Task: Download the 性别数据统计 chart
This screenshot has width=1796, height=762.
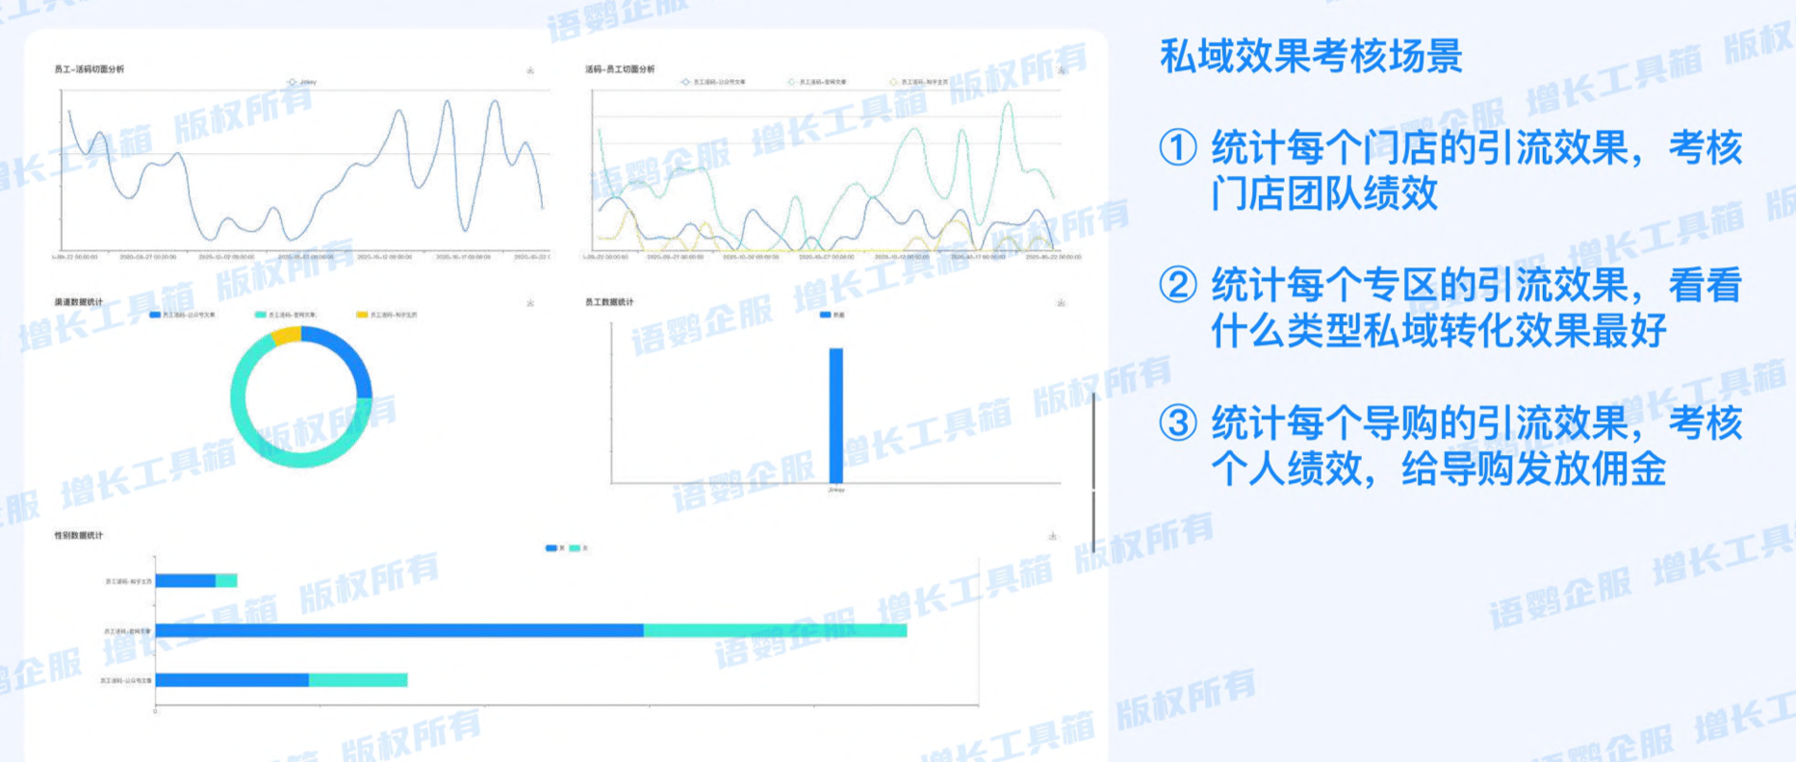Action: tap(1052, 536)
